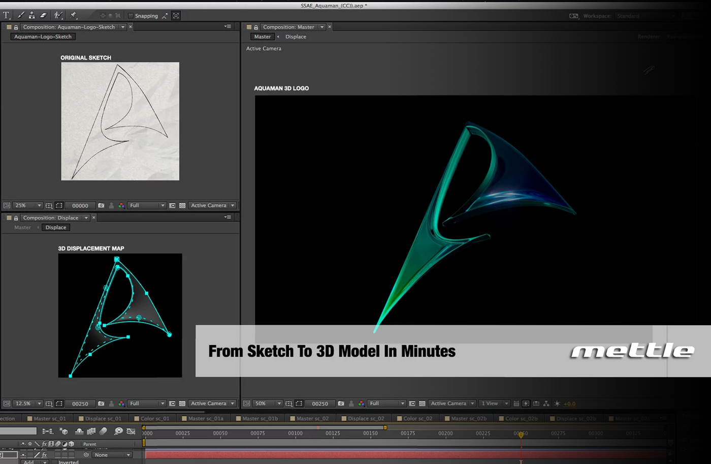The width and height of the screenshot is (711, 464).
Task: Click the Displace breadcrumb in the Displace viewer
Action: coord(56,227)
